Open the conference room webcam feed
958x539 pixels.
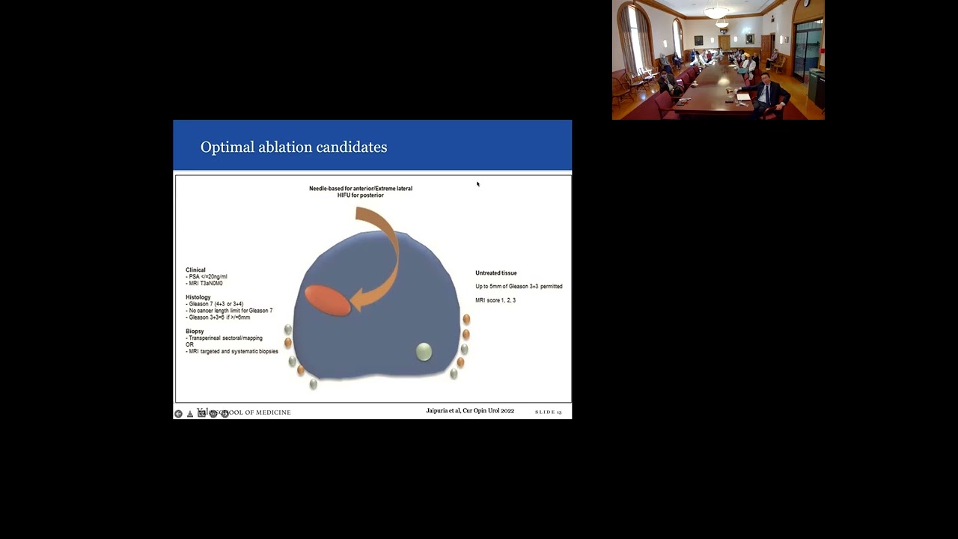[x=717, y=60]
